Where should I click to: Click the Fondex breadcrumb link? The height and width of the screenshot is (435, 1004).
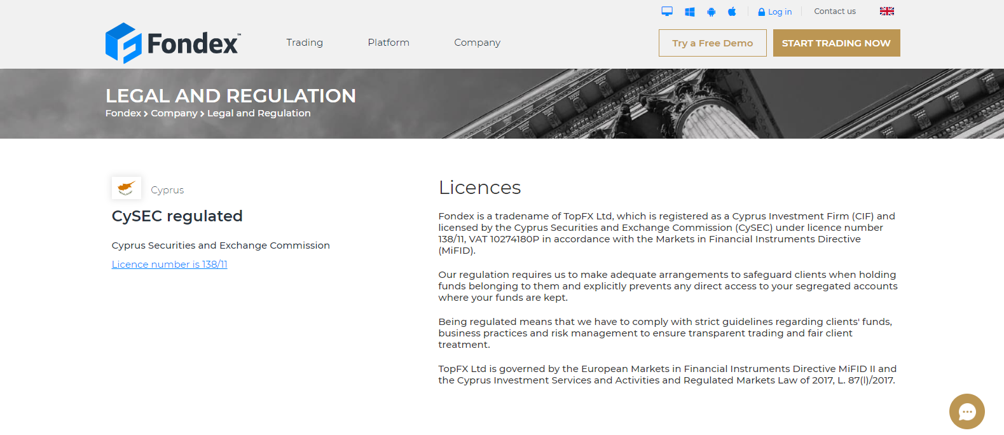click(x=123, y=113)
